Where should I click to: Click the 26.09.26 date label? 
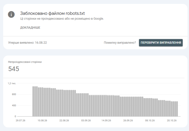pos(128,121)
